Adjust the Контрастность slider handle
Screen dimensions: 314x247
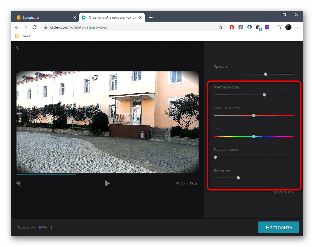[x=264, y=95]
